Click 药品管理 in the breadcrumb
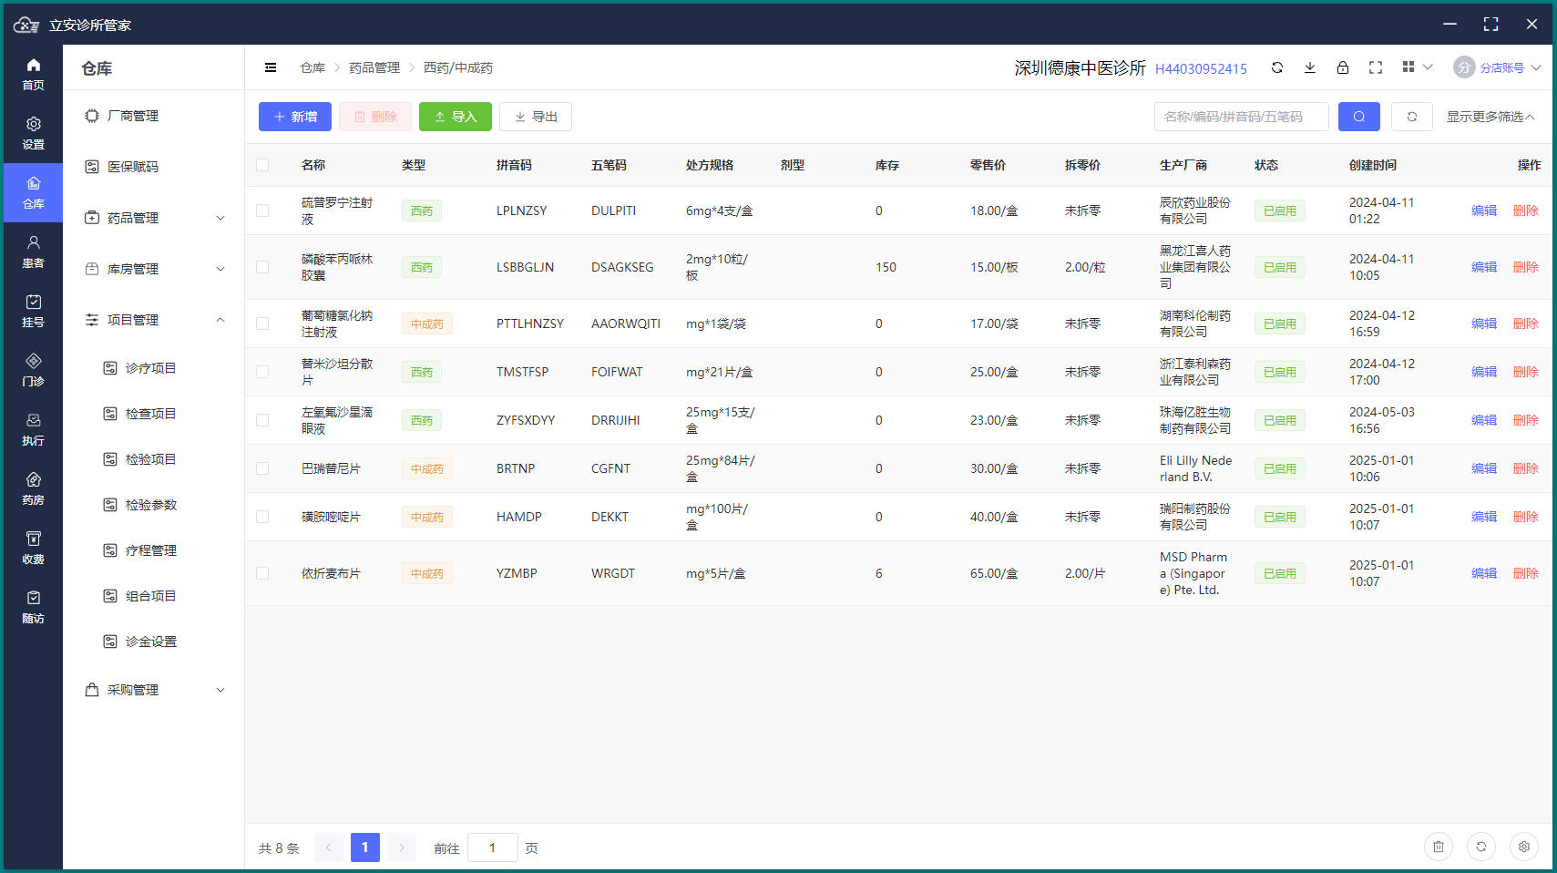Image resolution: width=1557 pixels, height=873 pixels. (x=374, y=67)
